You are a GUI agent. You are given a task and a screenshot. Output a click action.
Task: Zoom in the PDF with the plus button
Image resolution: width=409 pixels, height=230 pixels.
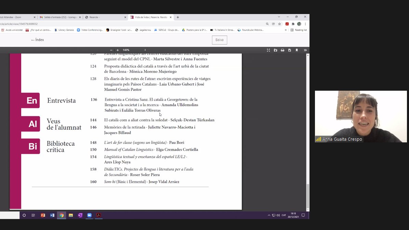coord(118,50)
